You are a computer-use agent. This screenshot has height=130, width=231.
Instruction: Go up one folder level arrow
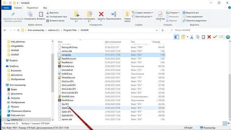pos(18,30)
